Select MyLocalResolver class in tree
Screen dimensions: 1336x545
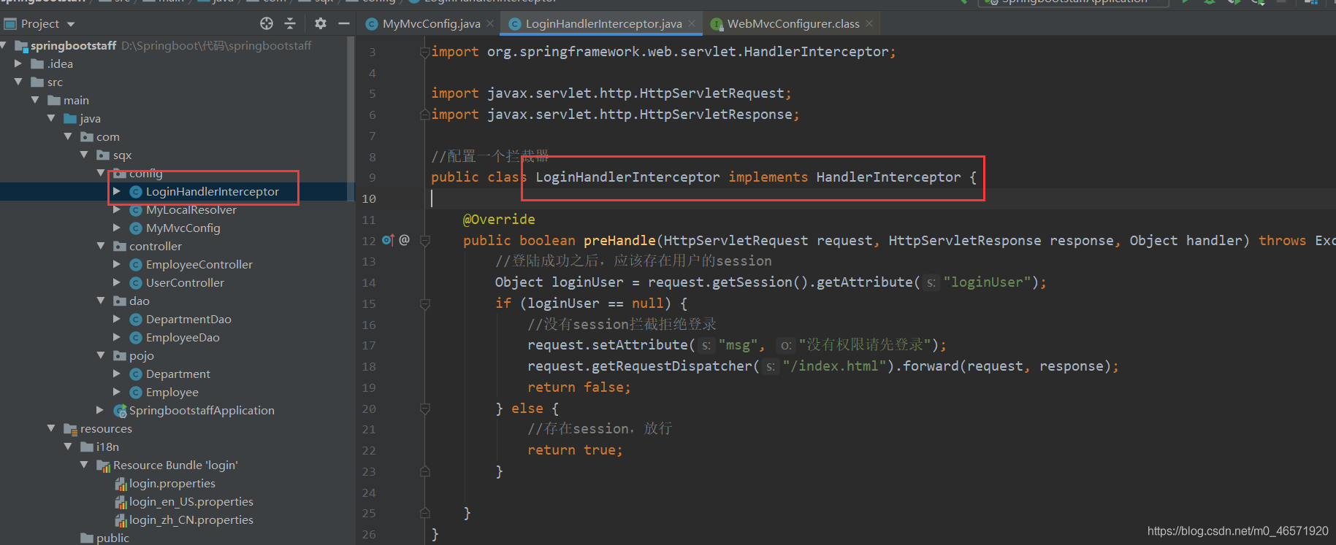[191, 210]
